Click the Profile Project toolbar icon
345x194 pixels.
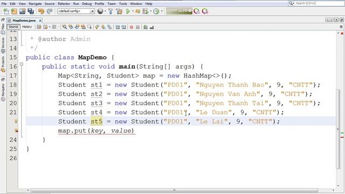tap(145, 11)
